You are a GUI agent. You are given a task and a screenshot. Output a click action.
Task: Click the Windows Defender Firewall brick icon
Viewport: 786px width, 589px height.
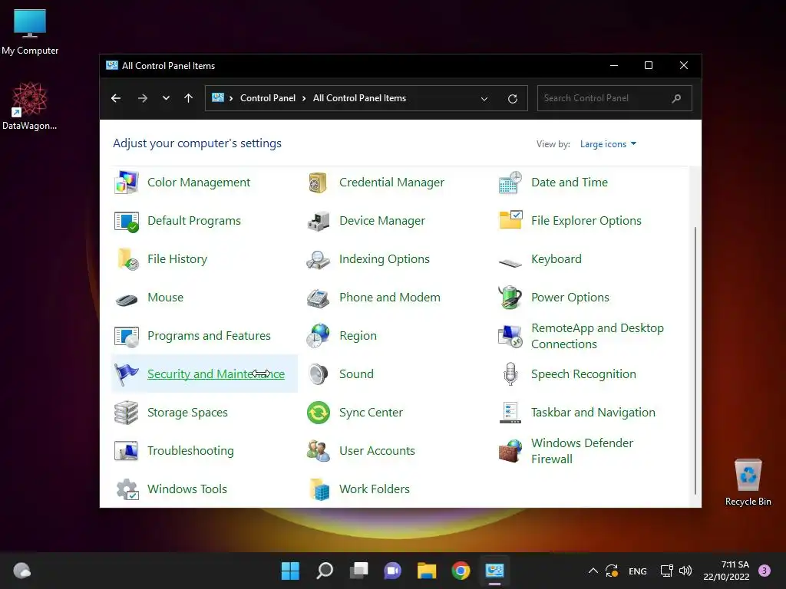510,451
